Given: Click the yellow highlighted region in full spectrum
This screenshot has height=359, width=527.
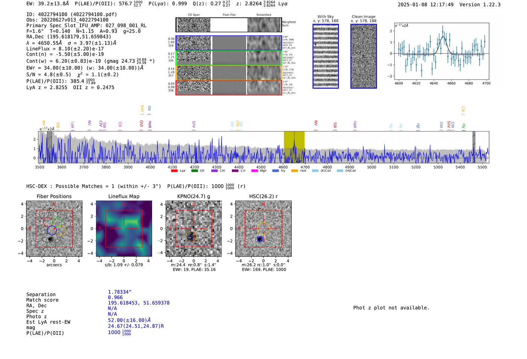Looking at the screenshot, I should 294,147.
